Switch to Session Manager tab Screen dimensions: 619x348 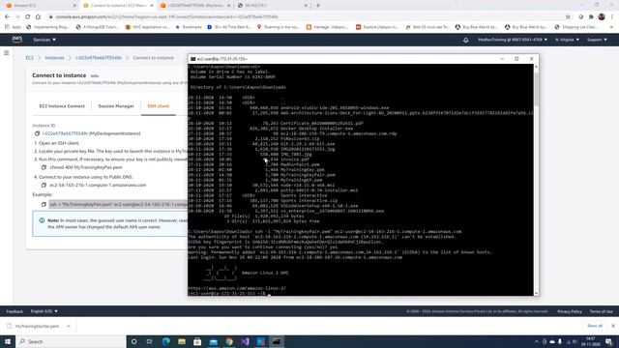pyautogui.click(x=116, y=106)
